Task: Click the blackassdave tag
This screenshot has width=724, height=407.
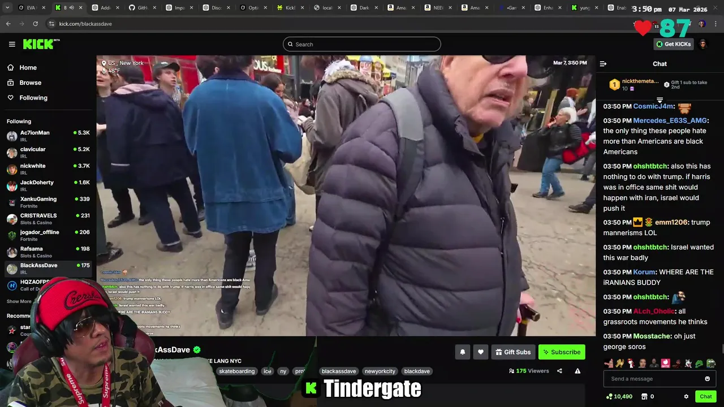Action: click(x=338, y=371)
